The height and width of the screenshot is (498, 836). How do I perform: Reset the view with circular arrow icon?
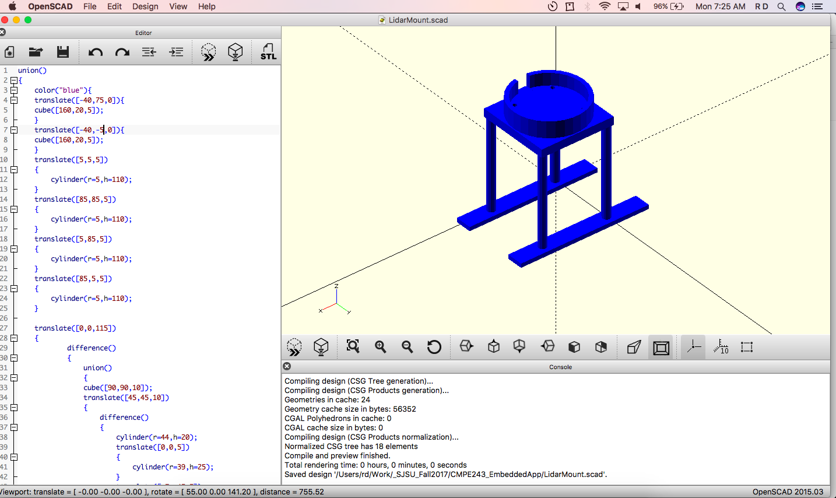(434, 347)
